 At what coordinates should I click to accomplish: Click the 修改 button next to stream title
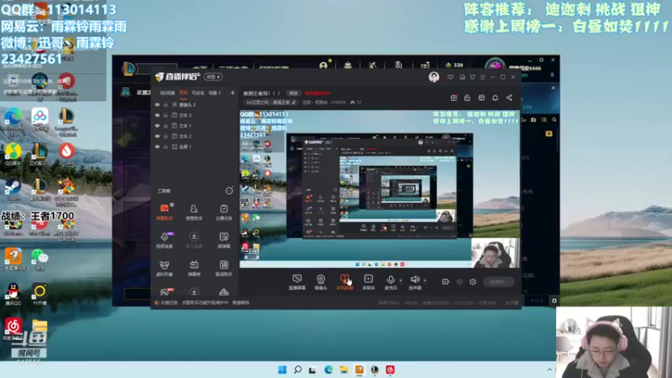pyautogui.click(x=293, y=93)
